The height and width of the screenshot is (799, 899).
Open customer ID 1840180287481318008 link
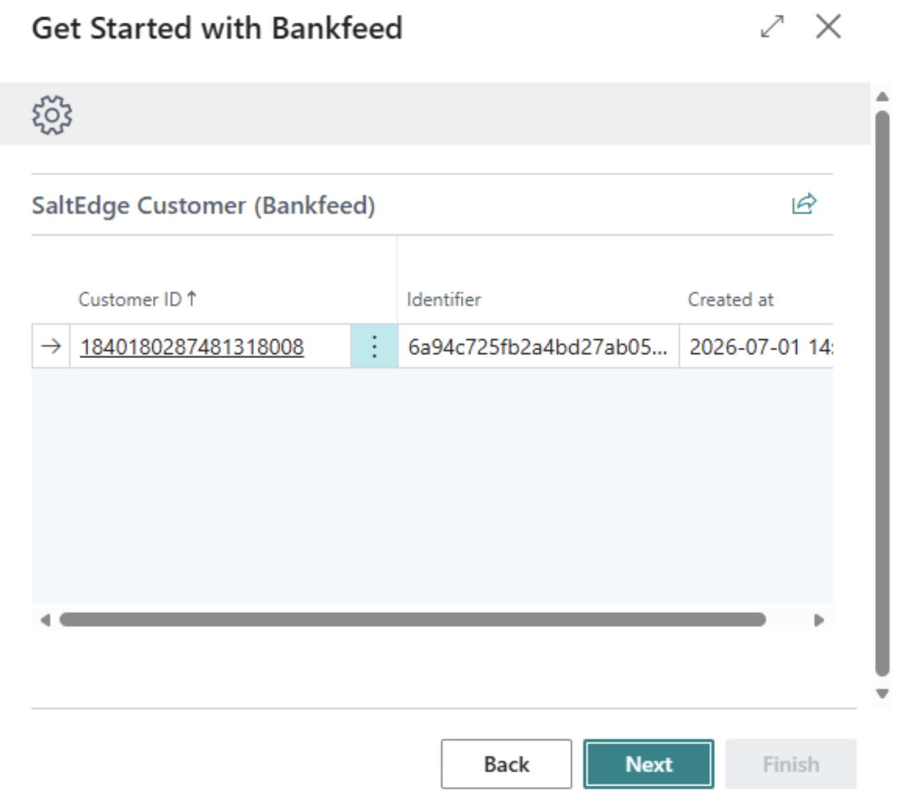(192, 347)
